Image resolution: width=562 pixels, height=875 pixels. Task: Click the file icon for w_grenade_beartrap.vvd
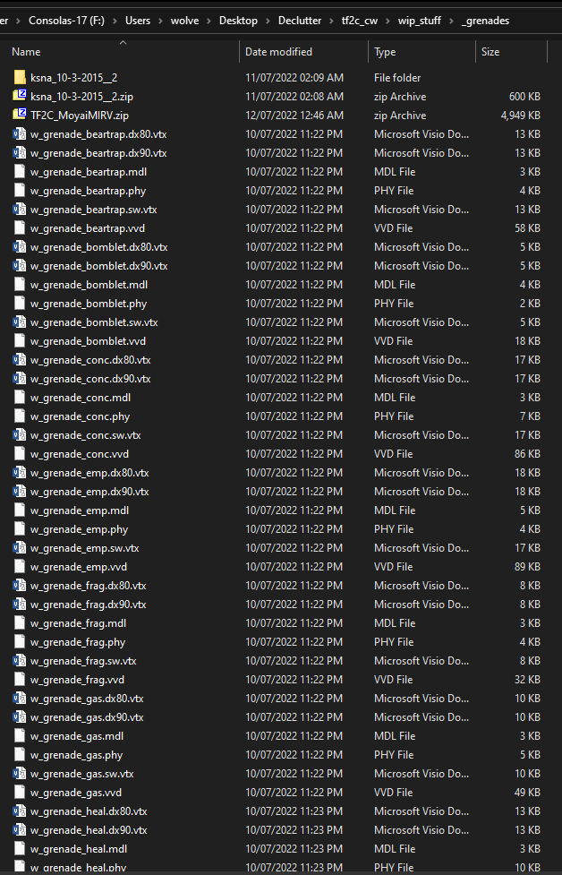point(20,227)
